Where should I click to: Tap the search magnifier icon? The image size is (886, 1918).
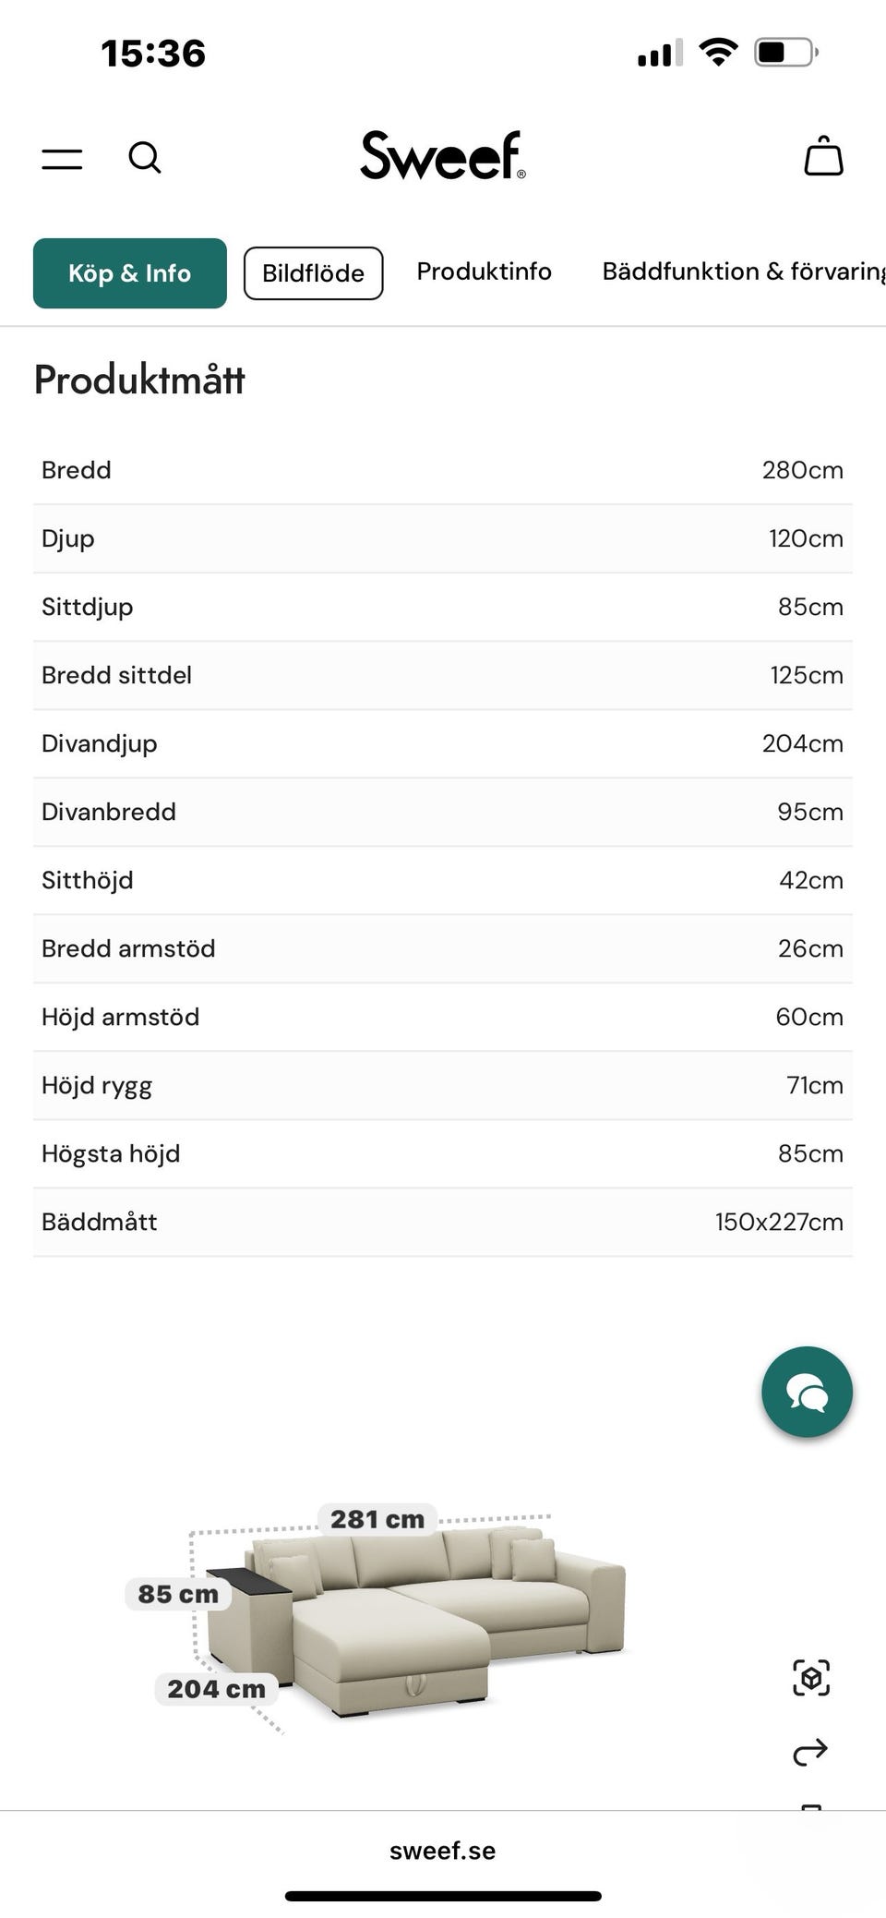(145, 158)
